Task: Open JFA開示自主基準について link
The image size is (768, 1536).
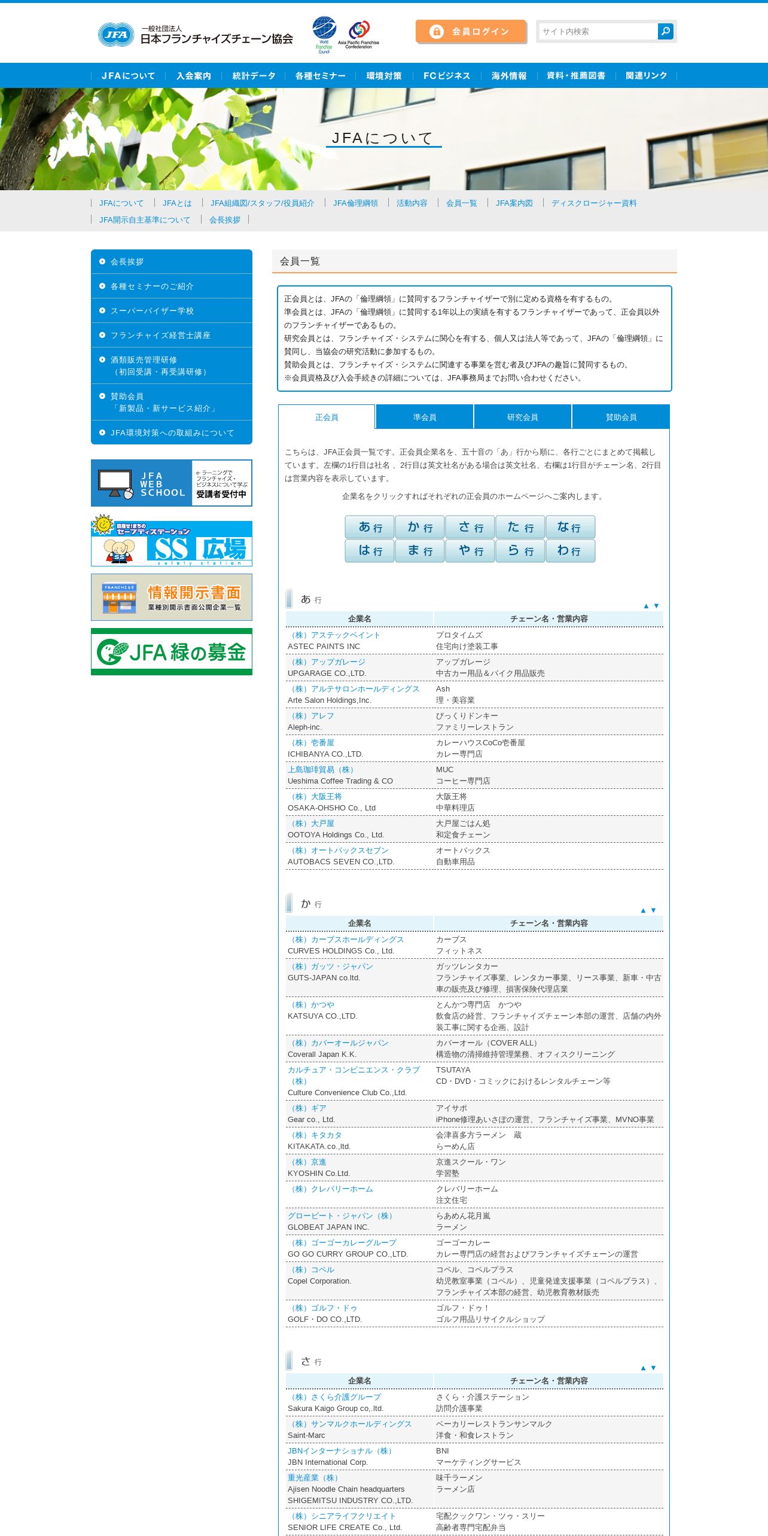Action: click(145, 220)
